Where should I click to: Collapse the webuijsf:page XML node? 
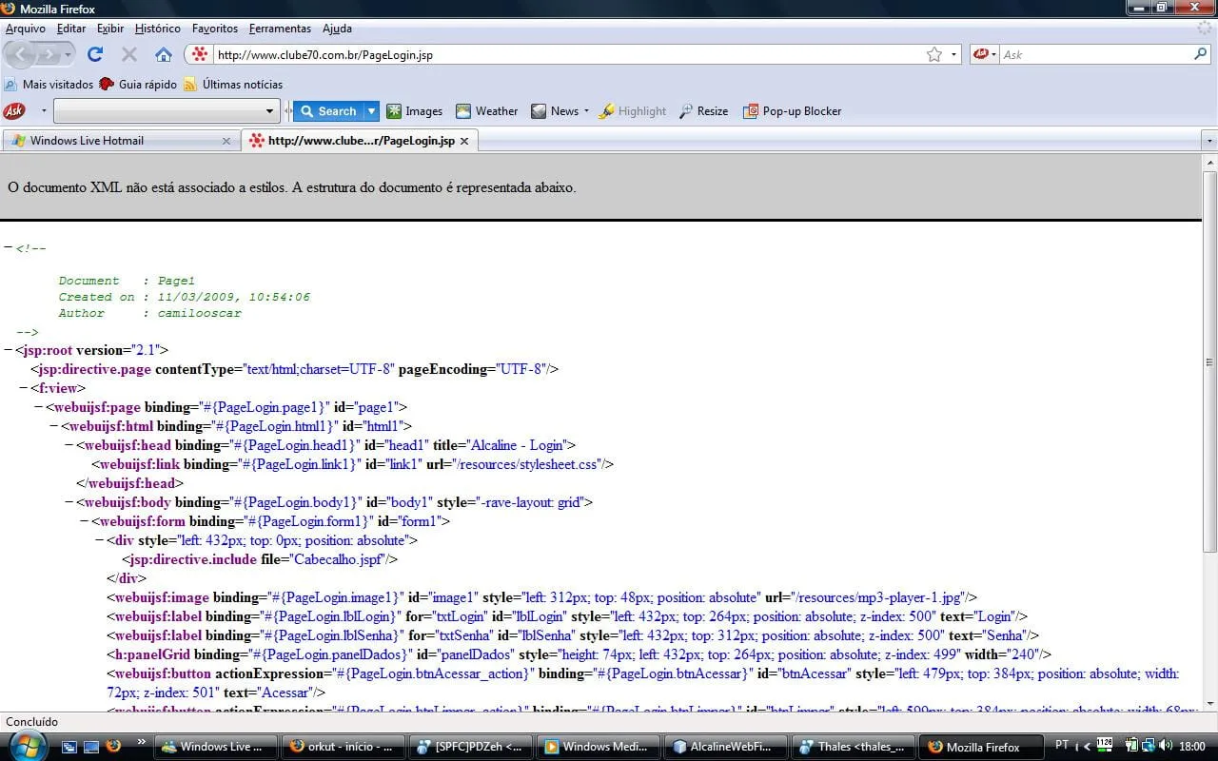coord(39,407)
